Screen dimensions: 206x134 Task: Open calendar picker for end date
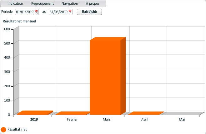tap(70, 12)
